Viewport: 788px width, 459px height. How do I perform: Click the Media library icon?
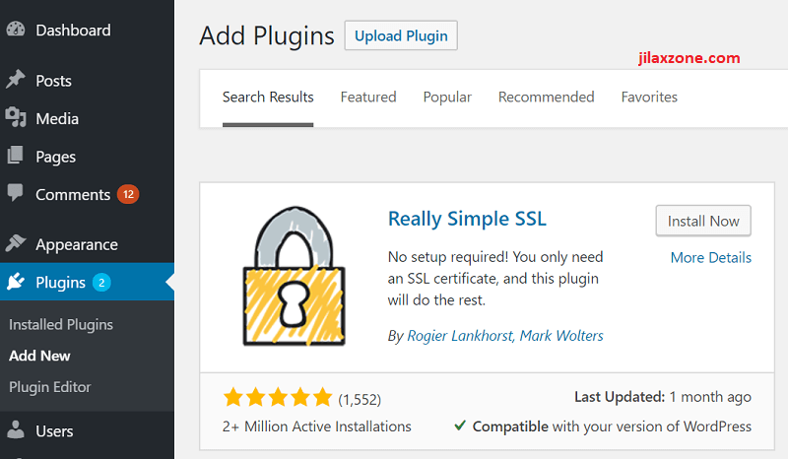(x=16, y=117)
